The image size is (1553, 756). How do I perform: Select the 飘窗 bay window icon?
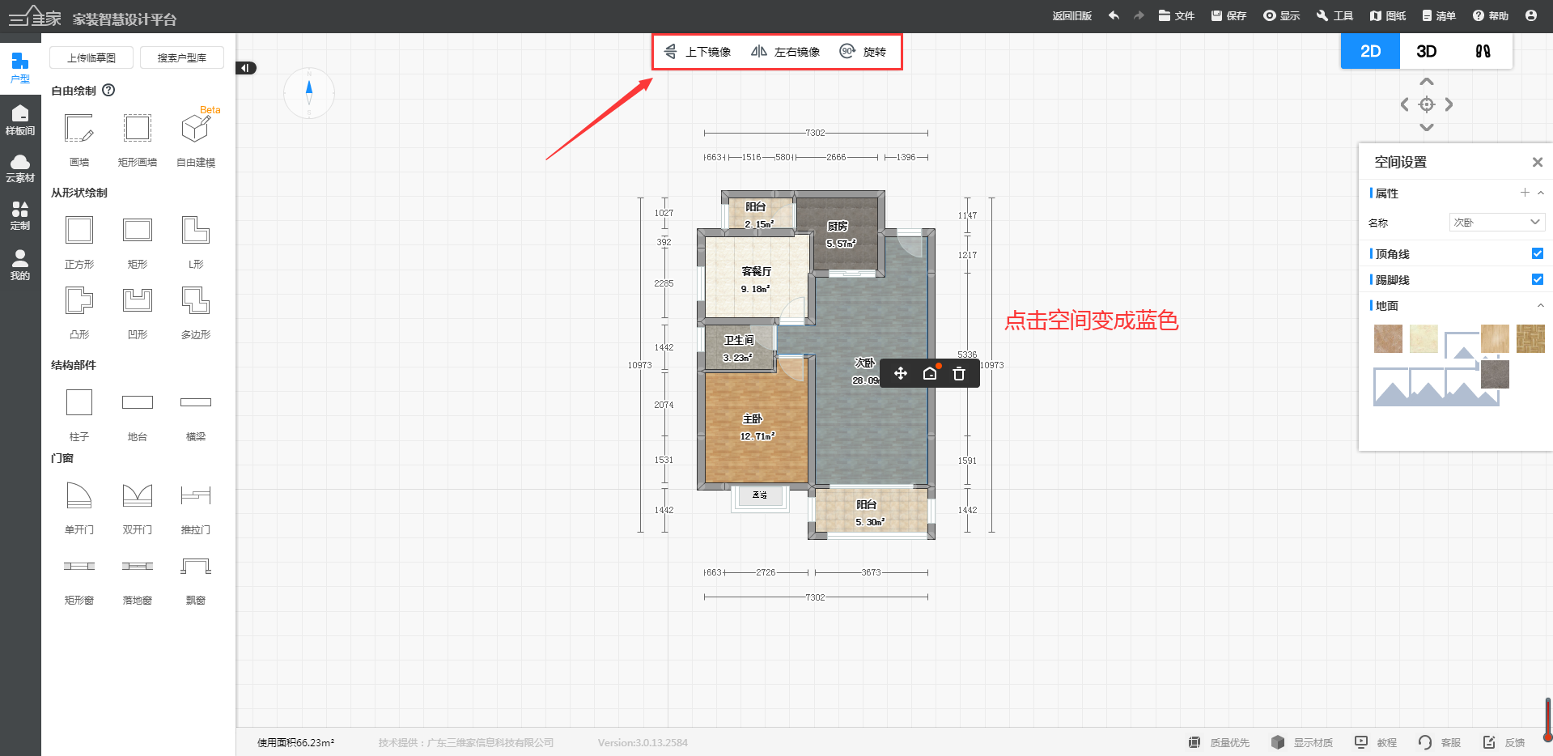[195, 567]
